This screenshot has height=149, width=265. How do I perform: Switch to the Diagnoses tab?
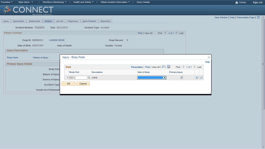click(73, 21)
